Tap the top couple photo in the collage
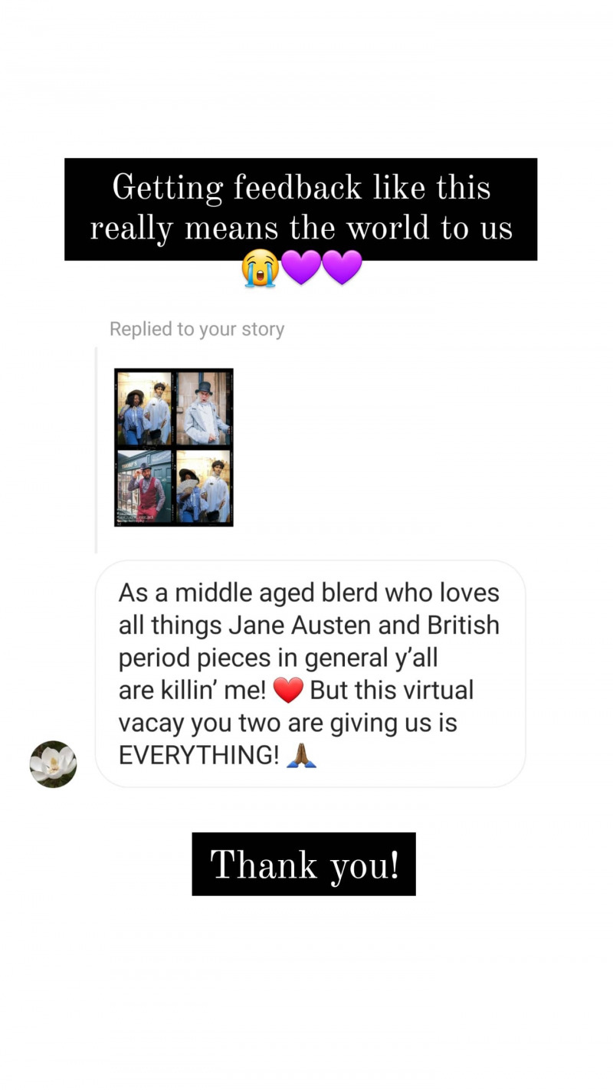 click(x=145, y=409)
